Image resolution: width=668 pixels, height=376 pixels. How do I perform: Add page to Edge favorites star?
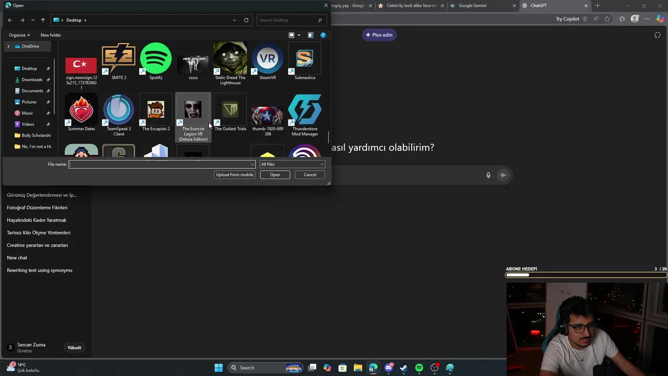pyautogui.click(x=607, y=19)
